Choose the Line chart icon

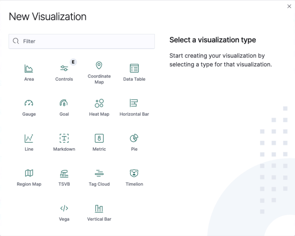click(29, 138)
